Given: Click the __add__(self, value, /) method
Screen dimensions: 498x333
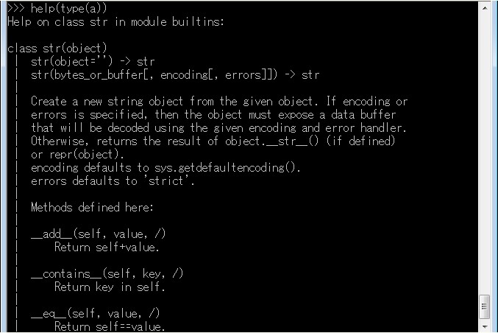Looking at the screenshot, I should (x=99, y=234).
